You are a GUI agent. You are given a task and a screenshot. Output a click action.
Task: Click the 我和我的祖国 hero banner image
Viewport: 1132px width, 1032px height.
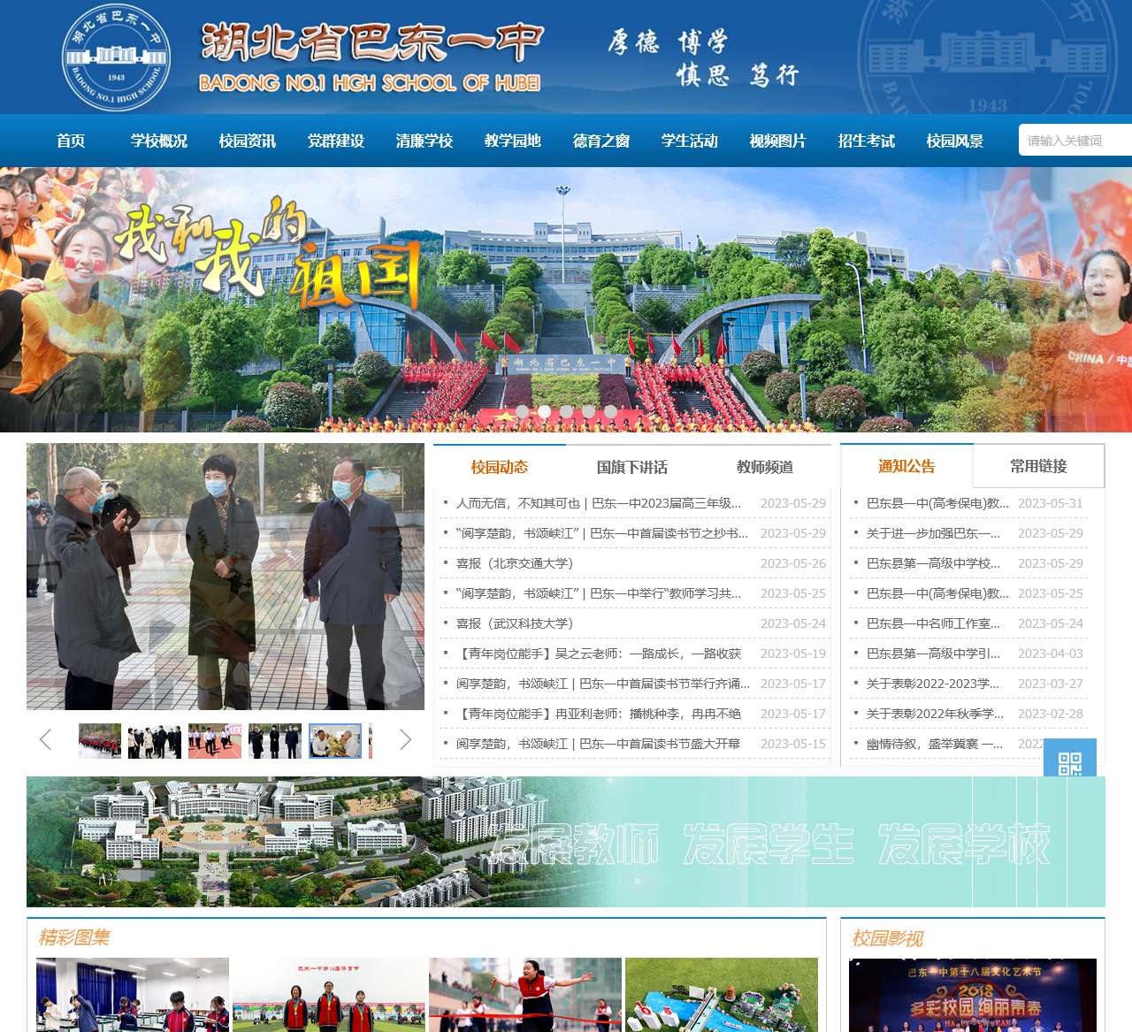566,300
